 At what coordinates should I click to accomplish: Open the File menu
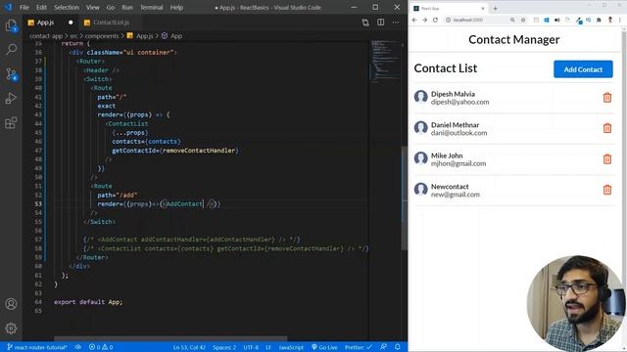[24, 7]
